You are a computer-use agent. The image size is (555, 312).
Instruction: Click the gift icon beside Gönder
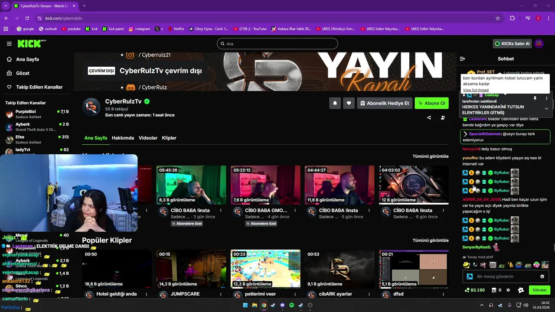coord(521,290)
